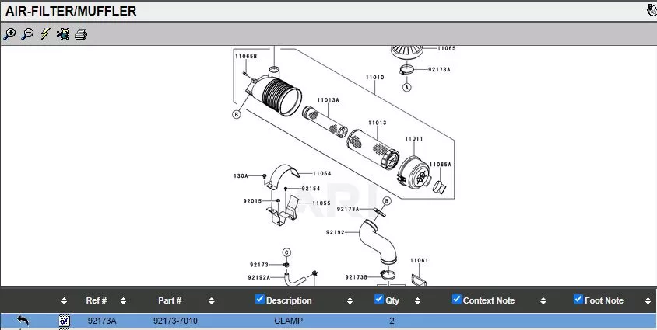
Task: Disable the Context Note column checkbox
Action: (x=457, y=300)
